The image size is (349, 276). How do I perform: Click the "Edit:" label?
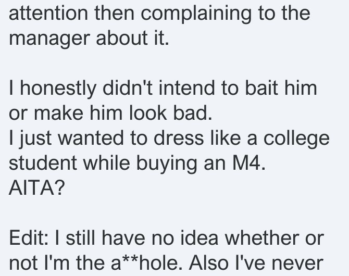29,237
